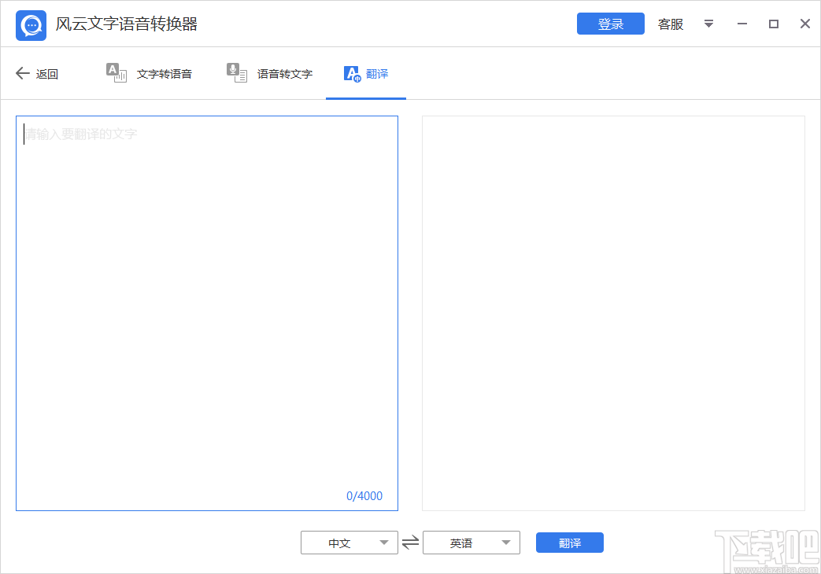This screenshot has width=821, height=574.
Task: Minimize the window
Action: 742,24
